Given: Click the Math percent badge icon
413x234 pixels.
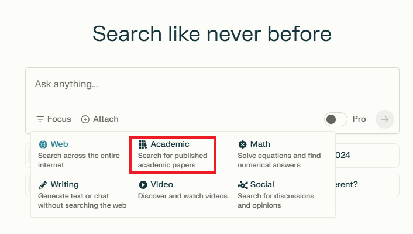Looking at the screenshot, I should (242, 144).
